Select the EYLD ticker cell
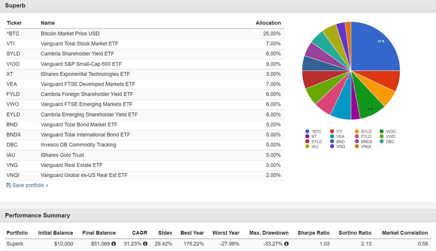The width and height of the screenshot is (436, 251). pos(13,115)
